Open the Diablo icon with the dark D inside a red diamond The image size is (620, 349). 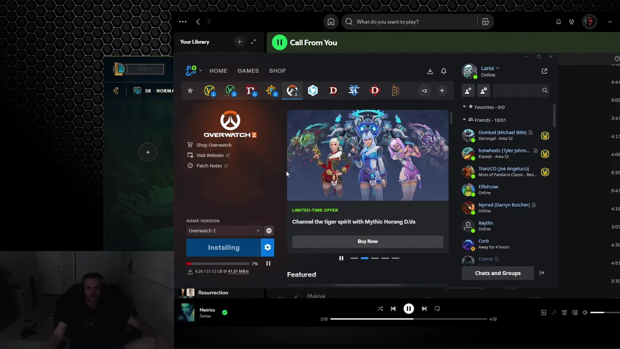tap(375, 91)
